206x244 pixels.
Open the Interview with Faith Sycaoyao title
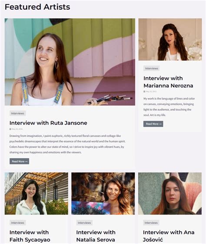coord(30,236)
